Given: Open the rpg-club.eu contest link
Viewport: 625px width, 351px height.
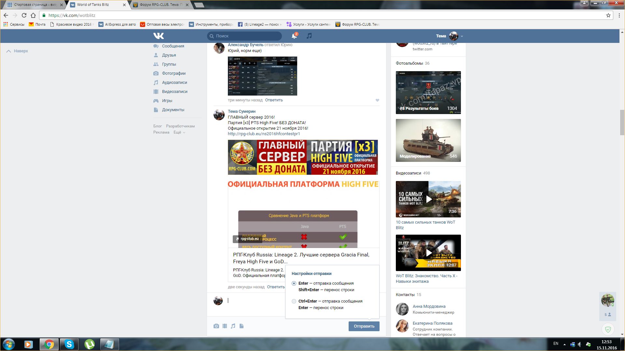Looking at the screenshot, I should 264,134.
